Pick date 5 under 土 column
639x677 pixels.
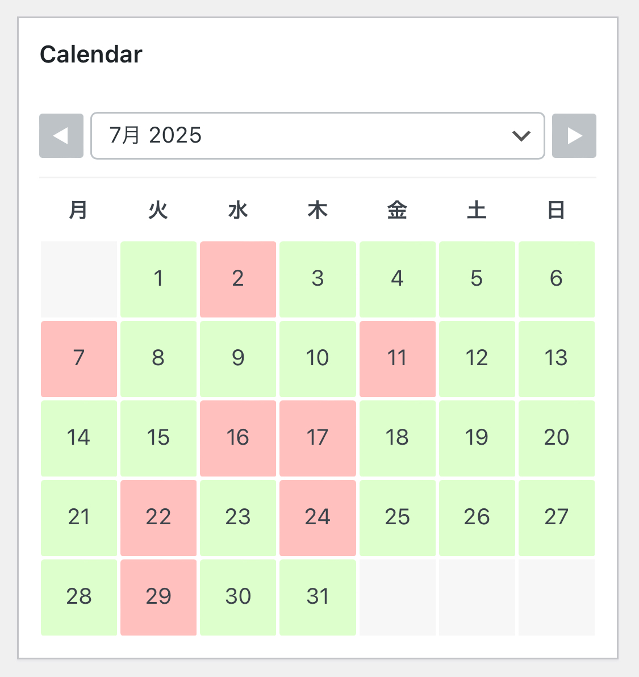coord(477,279)
